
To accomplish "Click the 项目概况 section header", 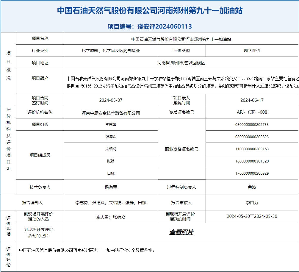I will click(x=8, y=65).
